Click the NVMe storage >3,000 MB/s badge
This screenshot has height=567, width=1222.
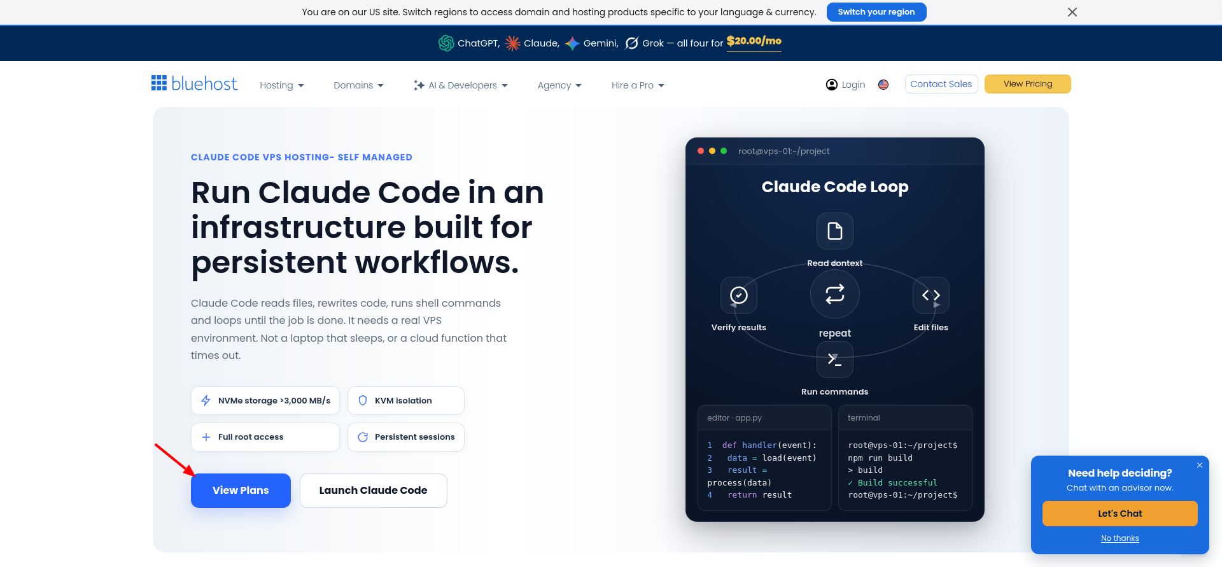click(x=265, y=401)
